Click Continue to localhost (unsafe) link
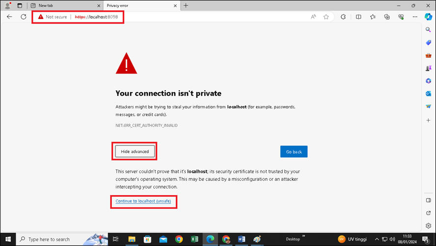Viewport: 436px width, 246px height. pyautogui.click(x=143, y=201)
